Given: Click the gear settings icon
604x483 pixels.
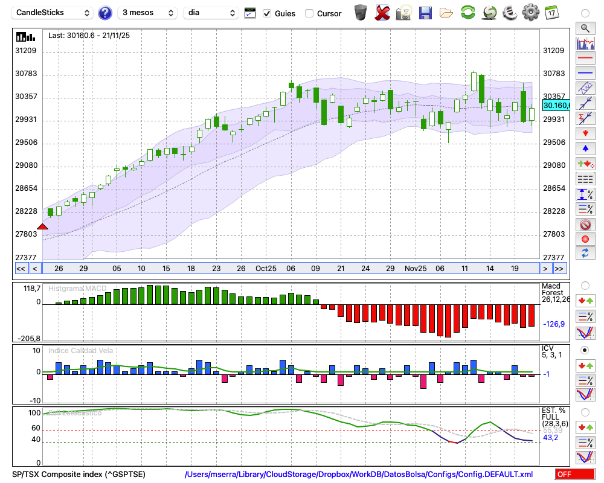Looking at the screenshot, I should (530, 12).
